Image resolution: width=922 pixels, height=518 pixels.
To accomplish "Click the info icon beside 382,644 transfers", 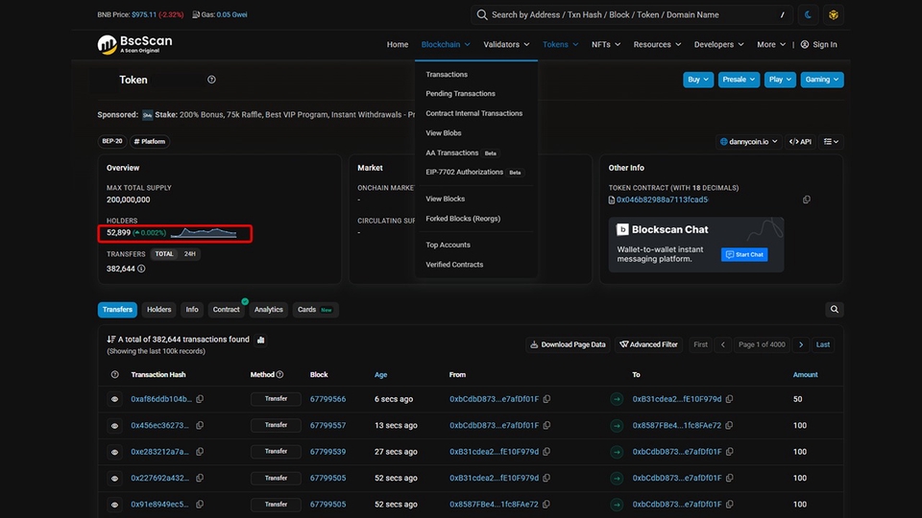I will (141, 269).
